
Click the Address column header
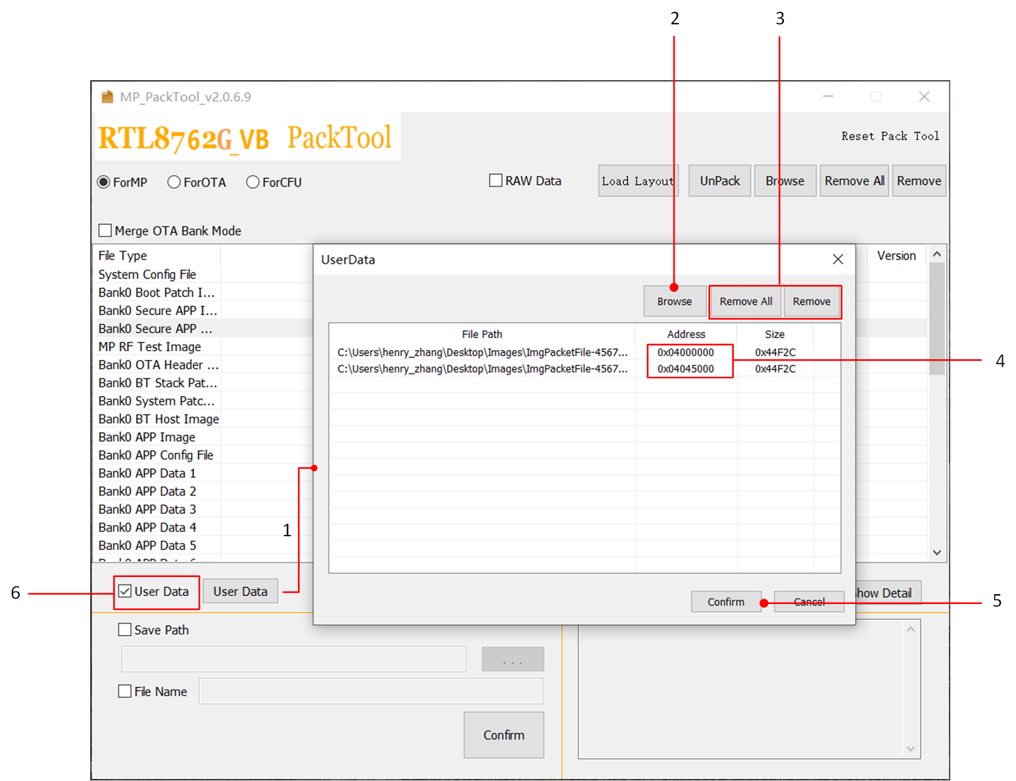coord(685,334)
